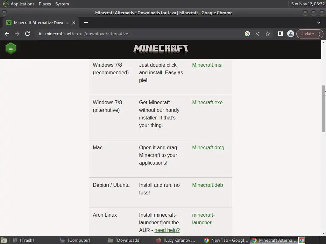The width and height of the screenshot is (326, 244).
Task: View site information lock icon
Action: point(40,34)
